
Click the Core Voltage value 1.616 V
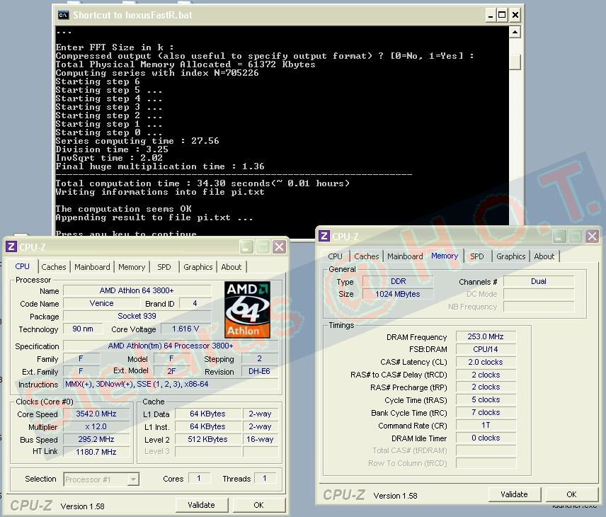point(185,329)
